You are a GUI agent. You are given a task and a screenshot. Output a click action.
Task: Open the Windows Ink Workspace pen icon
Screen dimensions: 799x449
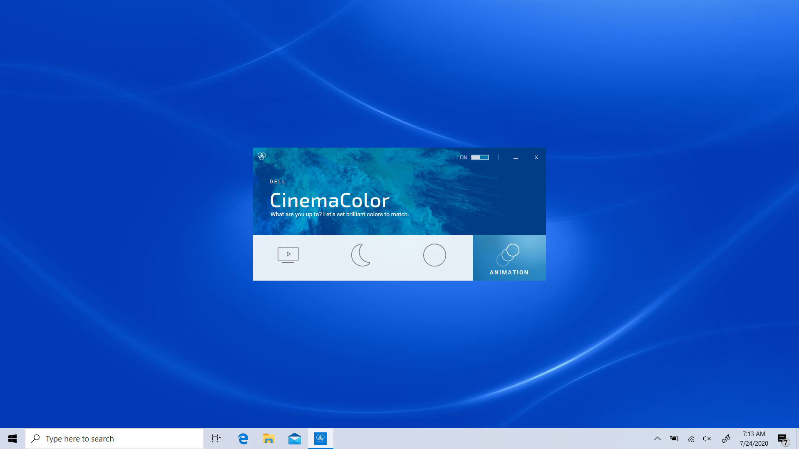[726, 439]
